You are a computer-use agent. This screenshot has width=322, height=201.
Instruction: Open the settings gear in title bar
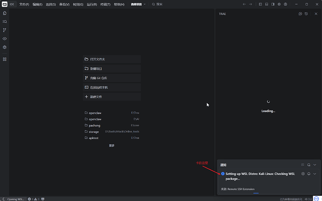pyautogui.click(x=279, y=4)
